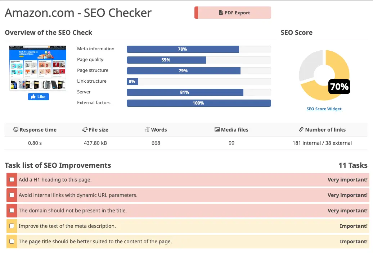Click the Link structure progress bar
Screen dimensions: 373x253
pos(132,82)
